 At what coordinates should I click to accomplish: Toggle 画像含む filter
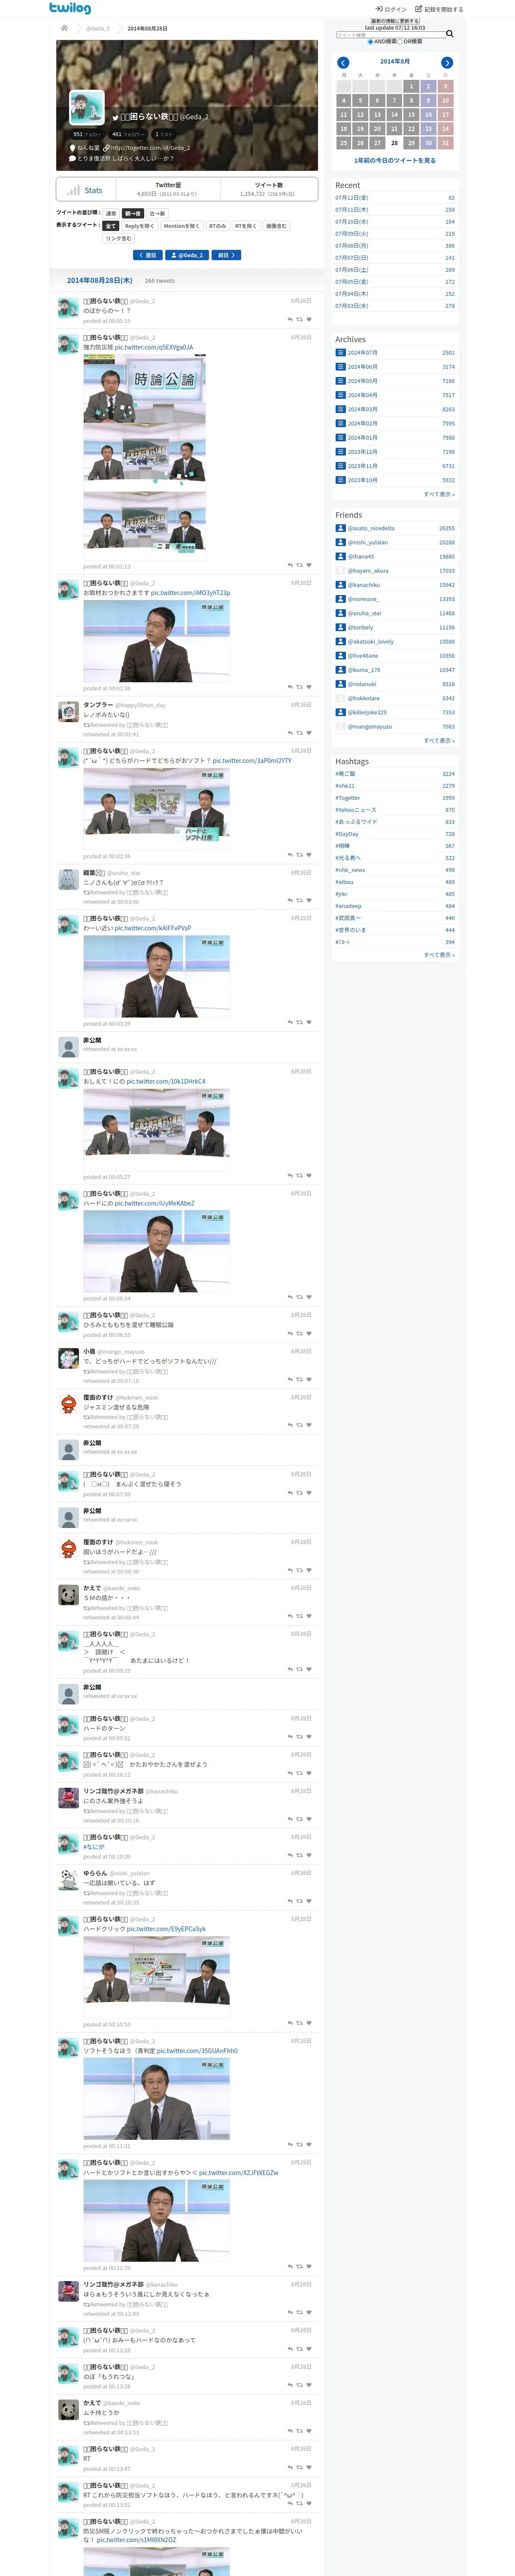pyautogui.click(x=276, y=226)
